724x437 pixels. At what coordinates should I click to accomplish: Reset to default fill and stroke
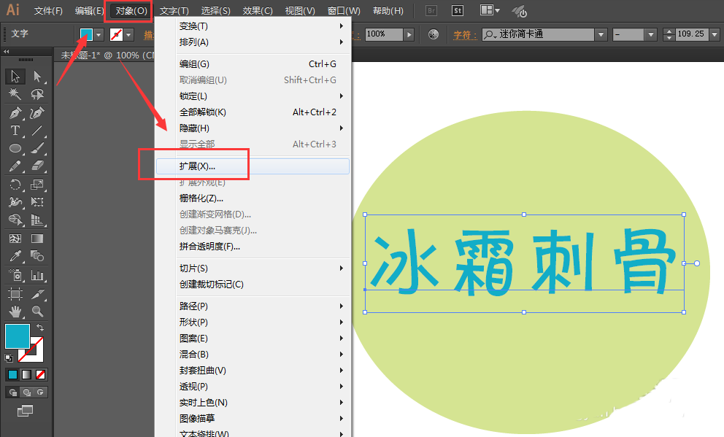pos(9,357)
